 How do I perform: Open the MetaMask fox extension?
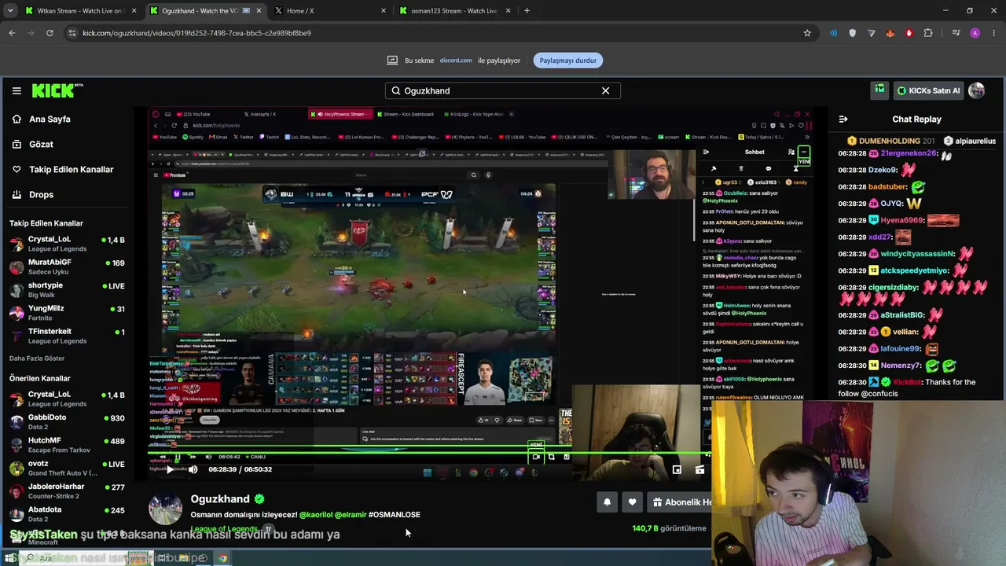890,33
